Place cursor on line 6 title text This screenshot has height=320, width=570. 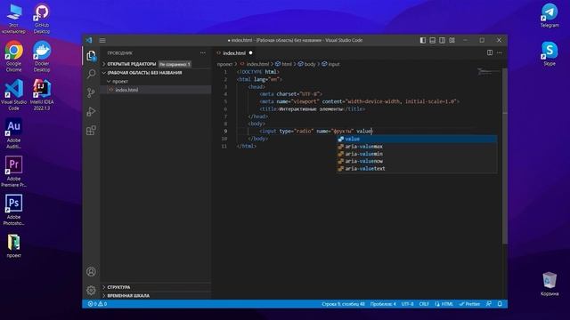tap(311, 108)
